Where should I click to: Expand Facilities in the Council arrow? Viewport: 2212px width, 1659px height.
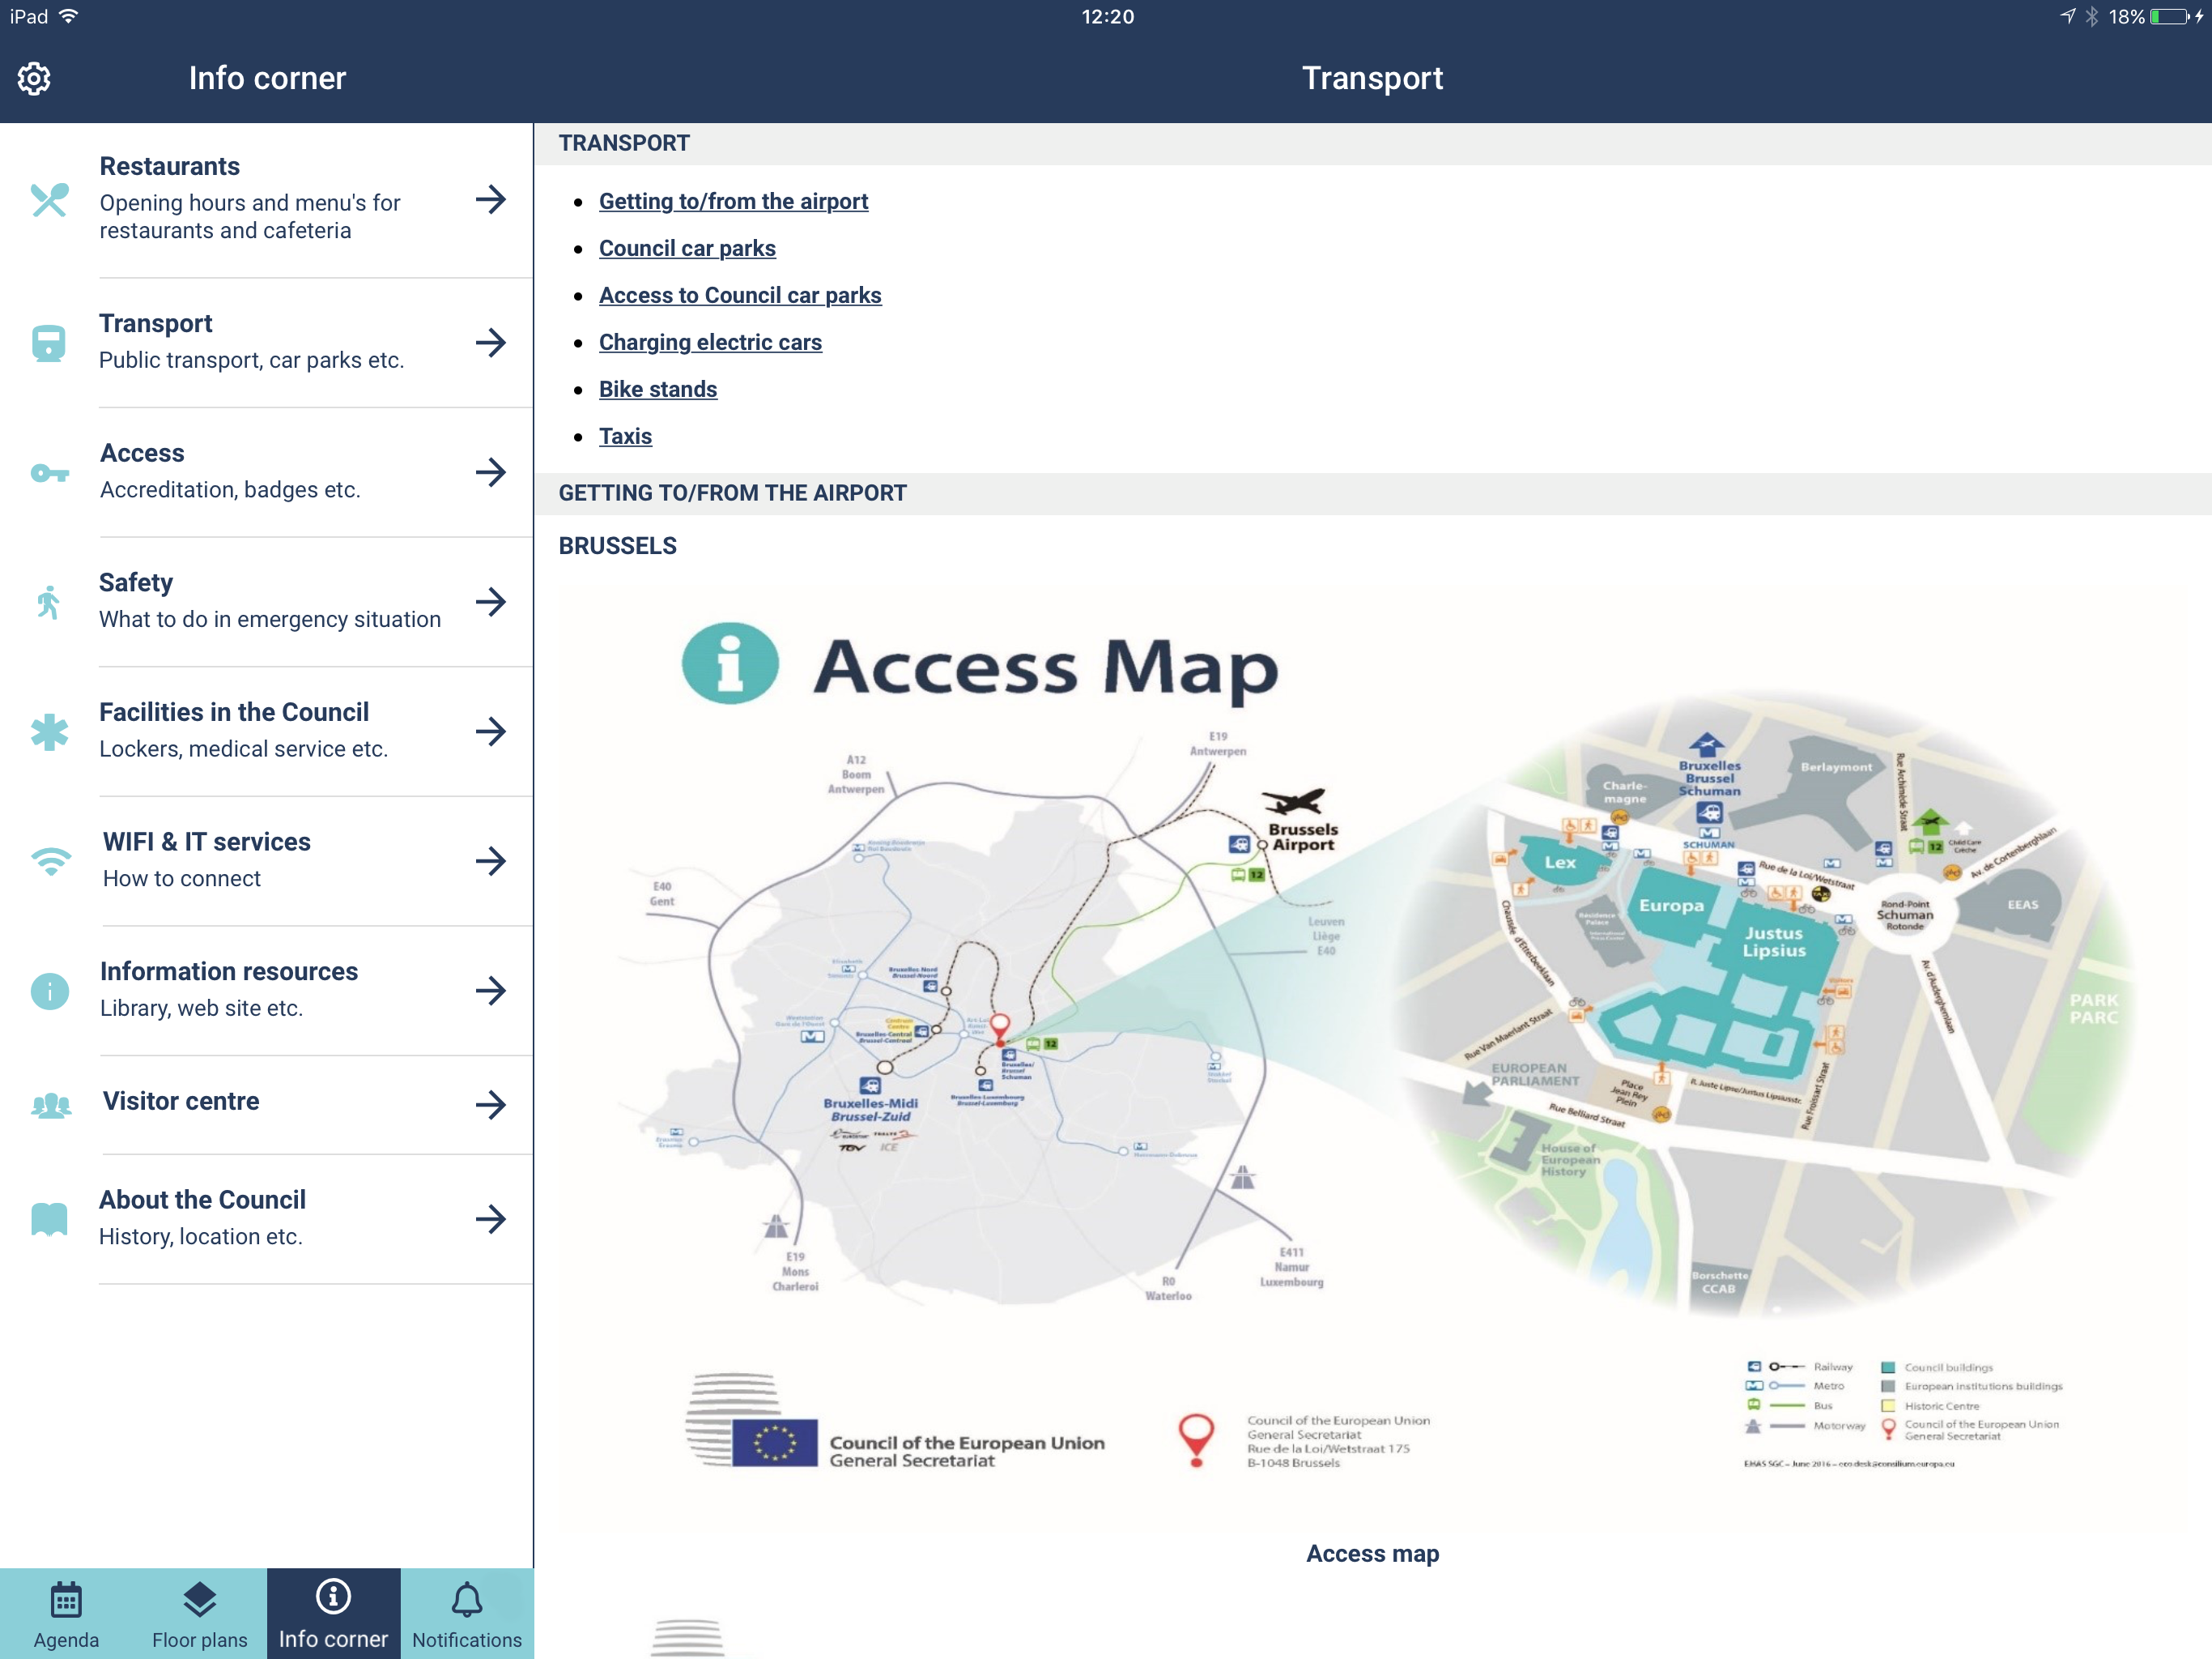(x=490, y=731)
